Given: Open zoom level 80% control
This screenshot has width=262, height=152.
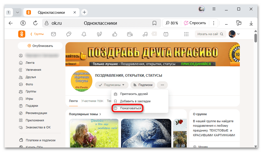Looking at the screenshot, I should coord(172,23).
